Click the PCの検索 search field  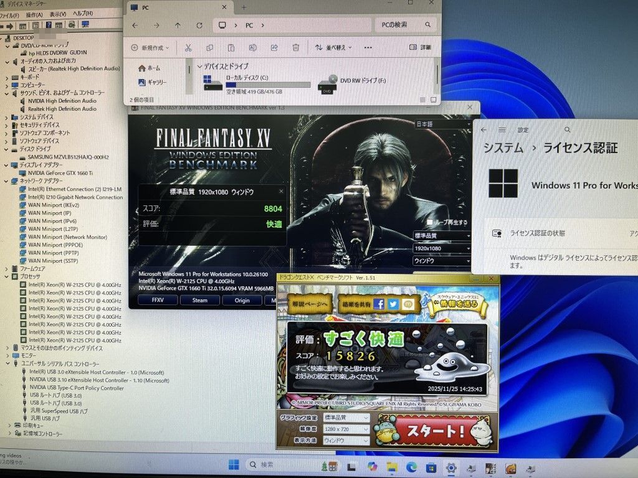point(399,25)
